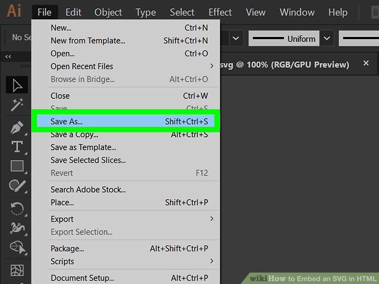
Task: Choose Search Adobe Stock...
Action: [125, 189]
